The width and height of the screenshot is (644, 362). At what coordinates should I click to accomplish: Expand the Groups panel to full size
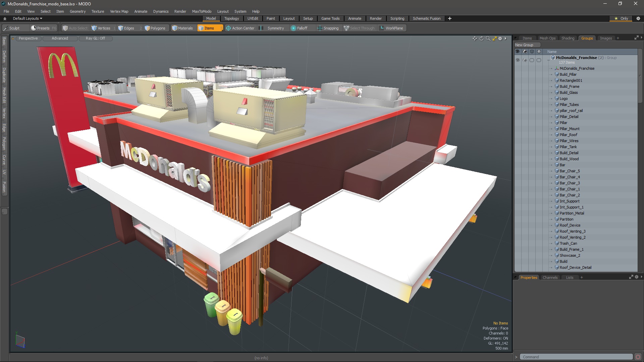click(x=636, y=38)
